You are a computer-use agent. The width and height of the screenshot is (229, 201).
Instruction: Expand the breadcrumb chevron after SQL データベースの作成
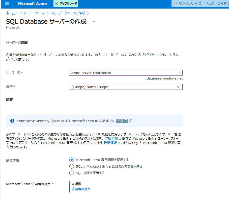[x=88, y=13]
